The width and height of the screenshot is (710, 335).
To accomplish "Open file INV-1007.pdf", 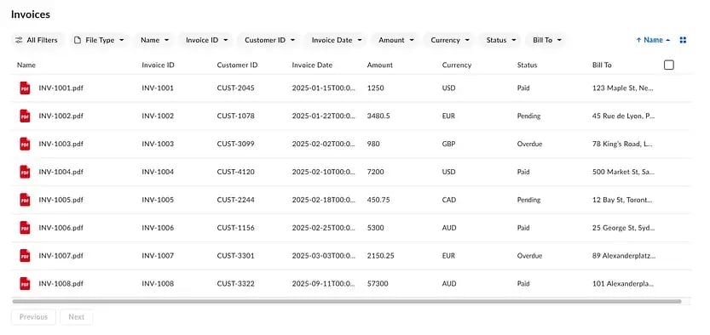I will 61,256.
